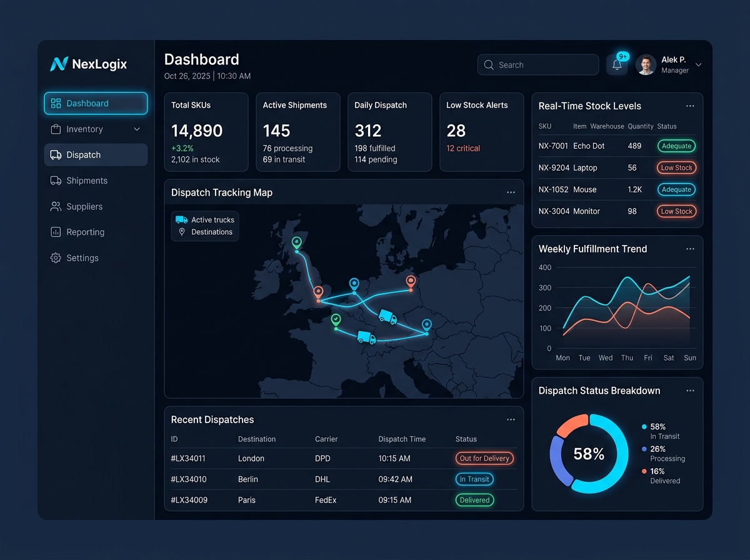
Task: Click the In Transit status badge
Action: point(474,479)
